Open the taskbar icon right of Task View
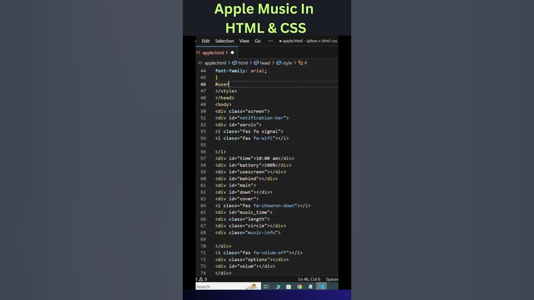 278,287
